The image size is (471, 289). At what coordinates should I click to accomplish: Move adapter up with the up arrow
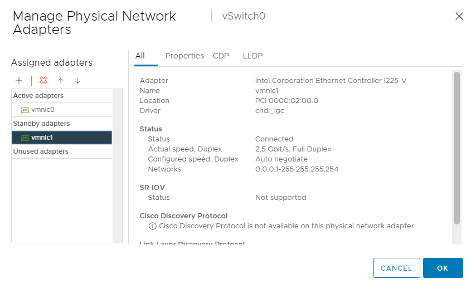pyautogui.click(x=61, y=81)
